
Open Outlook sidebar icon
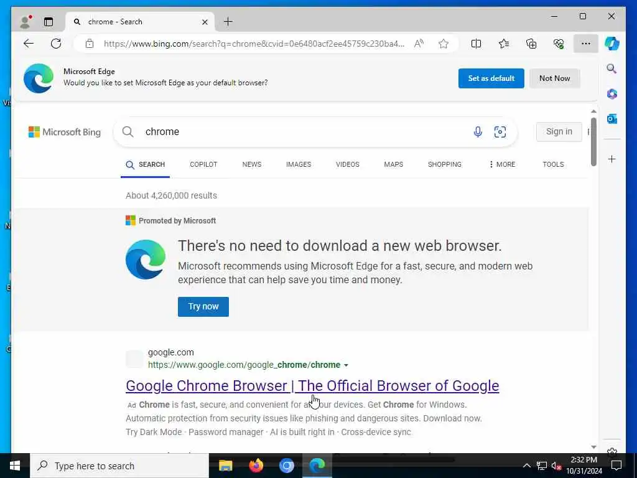(612, 119)
